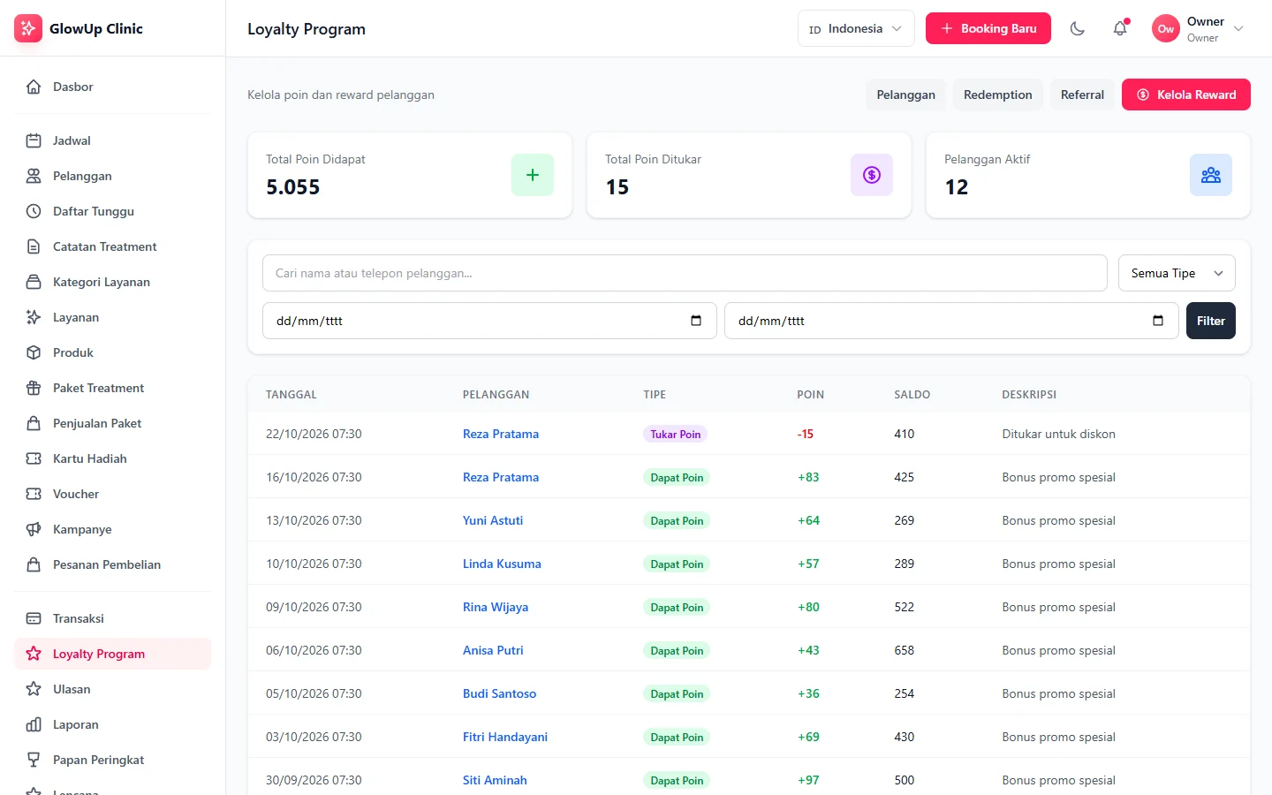Open the end date calendar picker
Image resolution: width=1272 pixels, height=795 pixels.
[1158, 321]
